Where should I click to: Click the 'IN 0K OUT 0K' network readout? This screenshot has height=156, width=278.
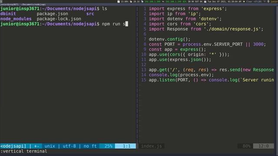point(195,2)
